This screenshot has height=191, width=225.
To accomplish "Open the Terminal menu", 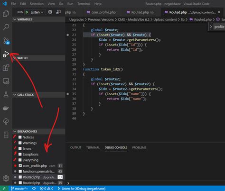I will pos(84,4).
